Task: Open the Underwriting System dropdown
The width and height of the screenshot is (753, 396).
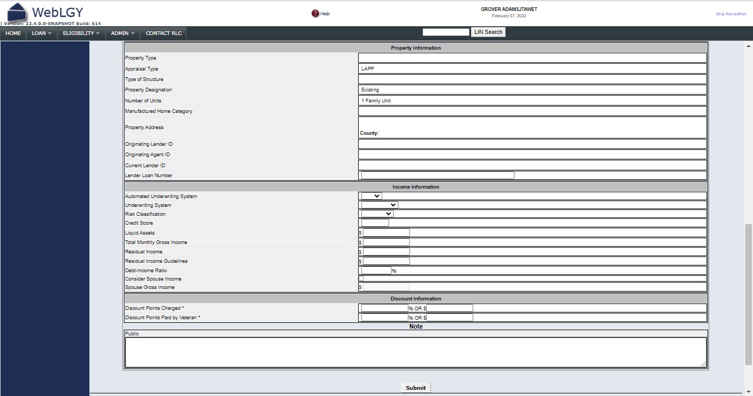Action: [x=379, y=205]
